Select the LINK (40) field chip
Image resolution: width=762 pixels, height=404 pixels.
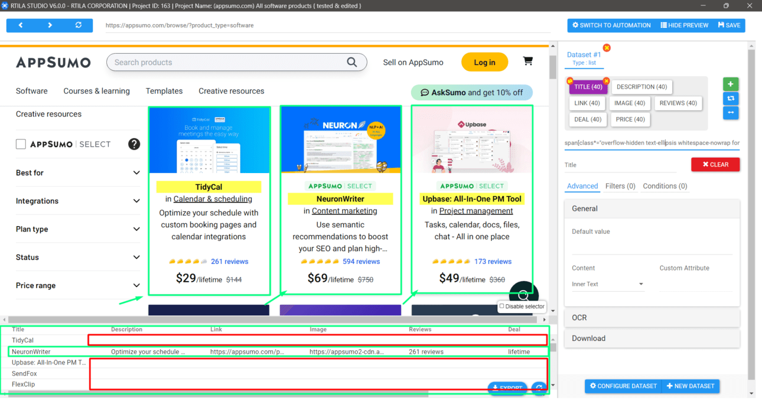click(587, 103)
